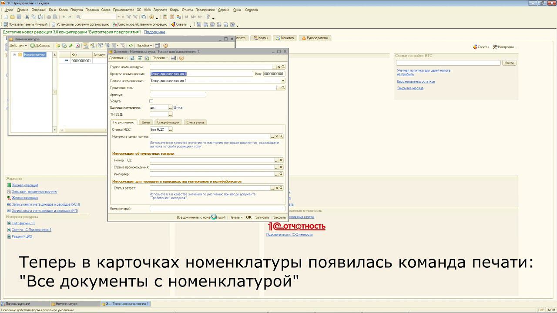Screen dimensions: 557x313
Task: Click Все документы с номенклатурой command
Action: (x=201, y=217)
